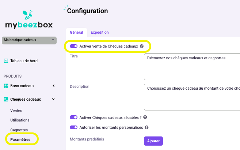Image resolution: width=240 pixels, height=150 pixels.
Task: Expand the Bons cadeaux menu chevron
Action: 54,86
